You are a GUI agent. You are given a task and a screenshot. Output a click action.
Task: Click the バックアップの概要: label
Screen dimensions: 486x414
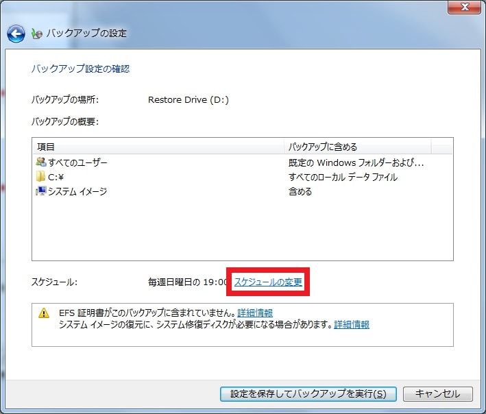pyautogui.click(x=65, y=121)
